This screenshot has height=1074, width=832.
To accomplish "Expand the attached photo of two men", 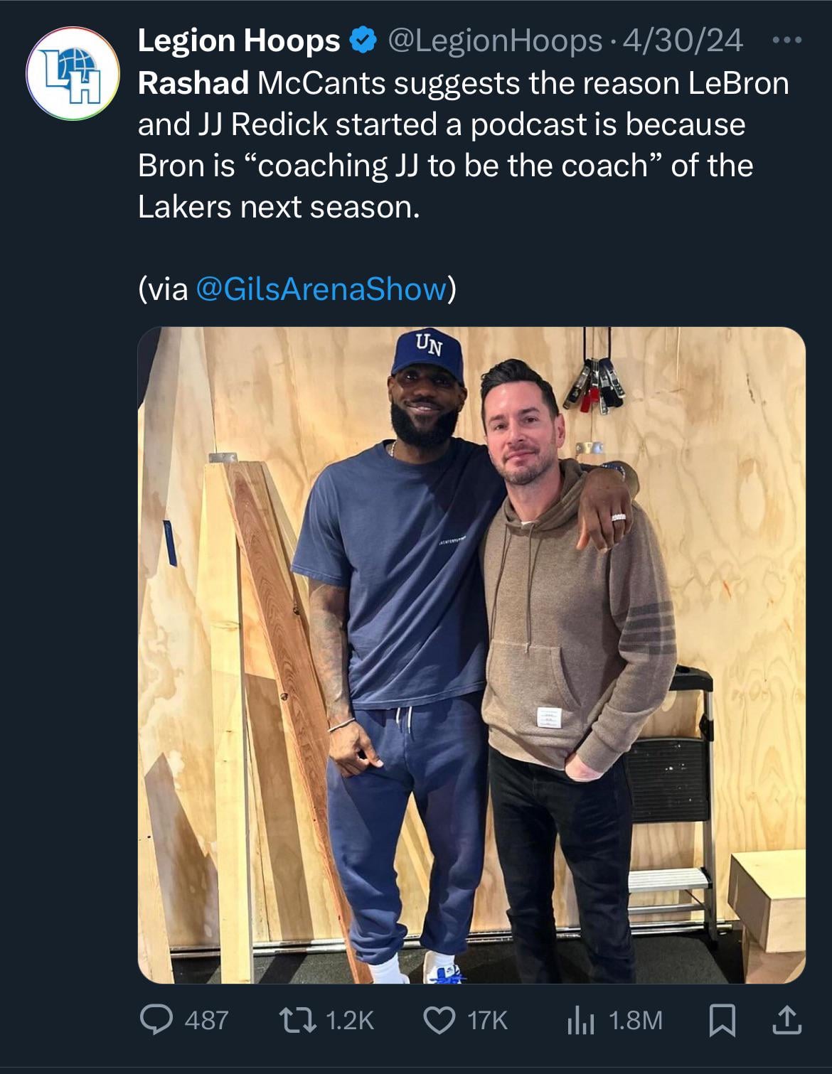I will [471, 654].
